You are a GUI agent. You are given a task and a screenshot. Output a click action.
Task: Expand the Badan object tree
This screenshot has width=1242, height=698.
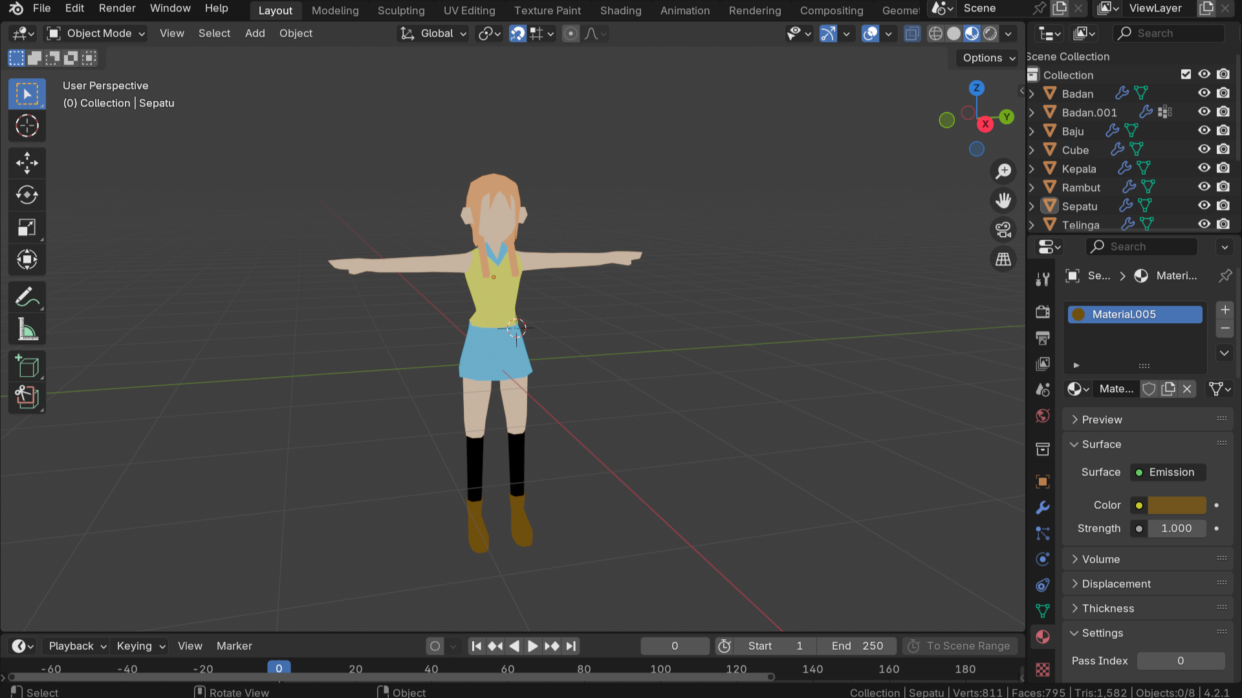tap(1032, 94)
